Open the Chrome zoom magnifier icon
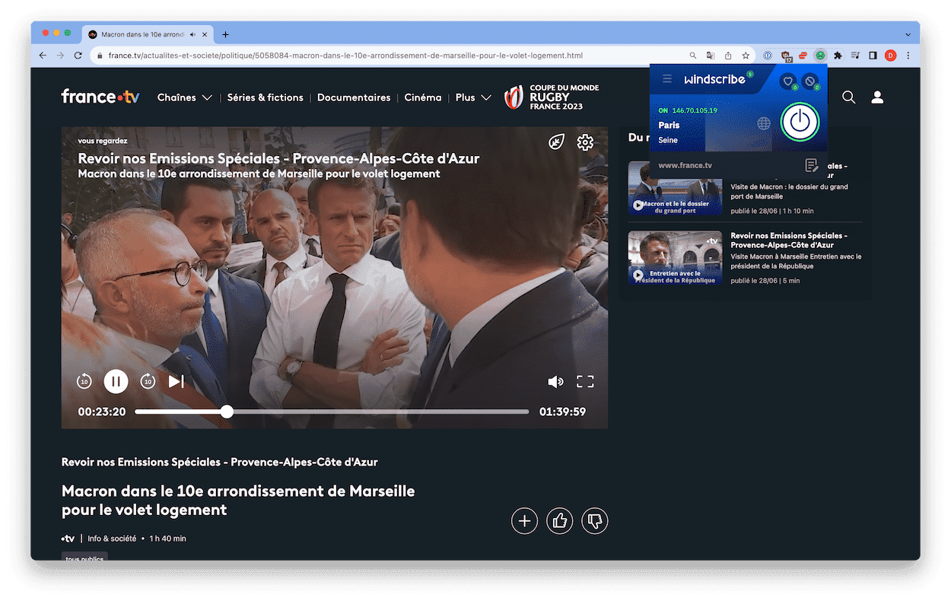The height and width of the screenshot is (601, 951). click(692, 56)
